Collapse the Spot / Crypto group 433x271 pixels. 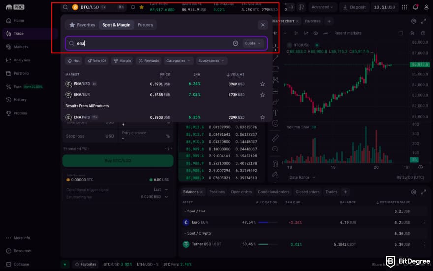[x=185, y=233]
